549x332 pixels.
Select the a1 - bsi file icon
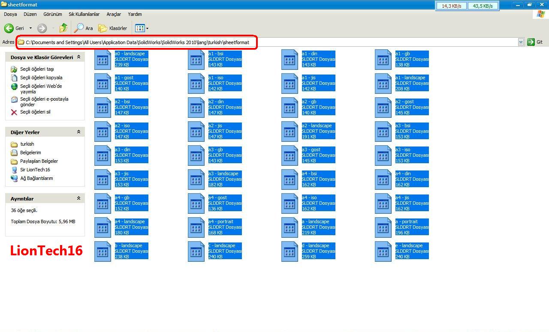(x=196, y=60)
